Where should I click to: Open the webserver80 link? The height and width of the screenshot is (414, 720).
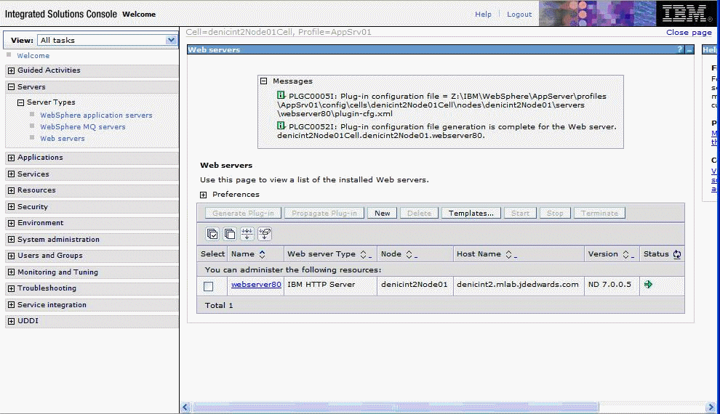(x=256, y=285)
